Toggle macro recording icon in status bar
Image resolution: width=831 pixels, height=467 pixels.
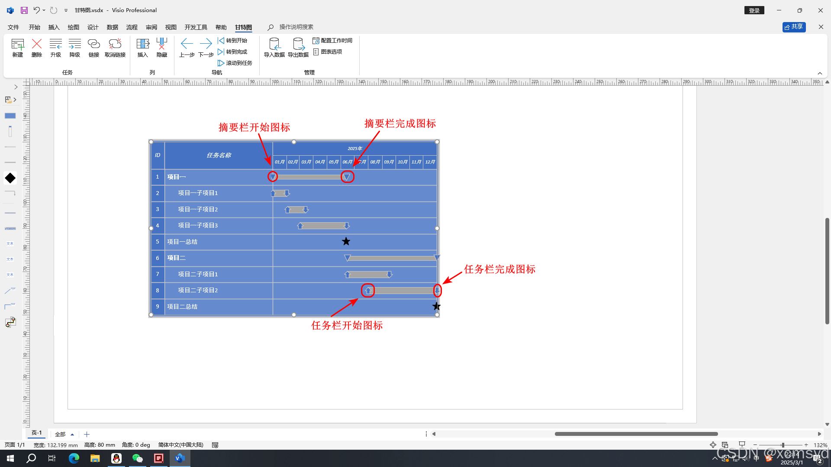(x=215, y=445)
